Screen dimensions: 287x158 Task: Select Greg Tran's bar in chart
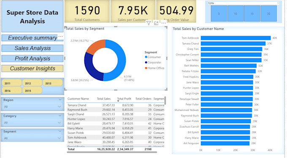click(x=231, y=49)
